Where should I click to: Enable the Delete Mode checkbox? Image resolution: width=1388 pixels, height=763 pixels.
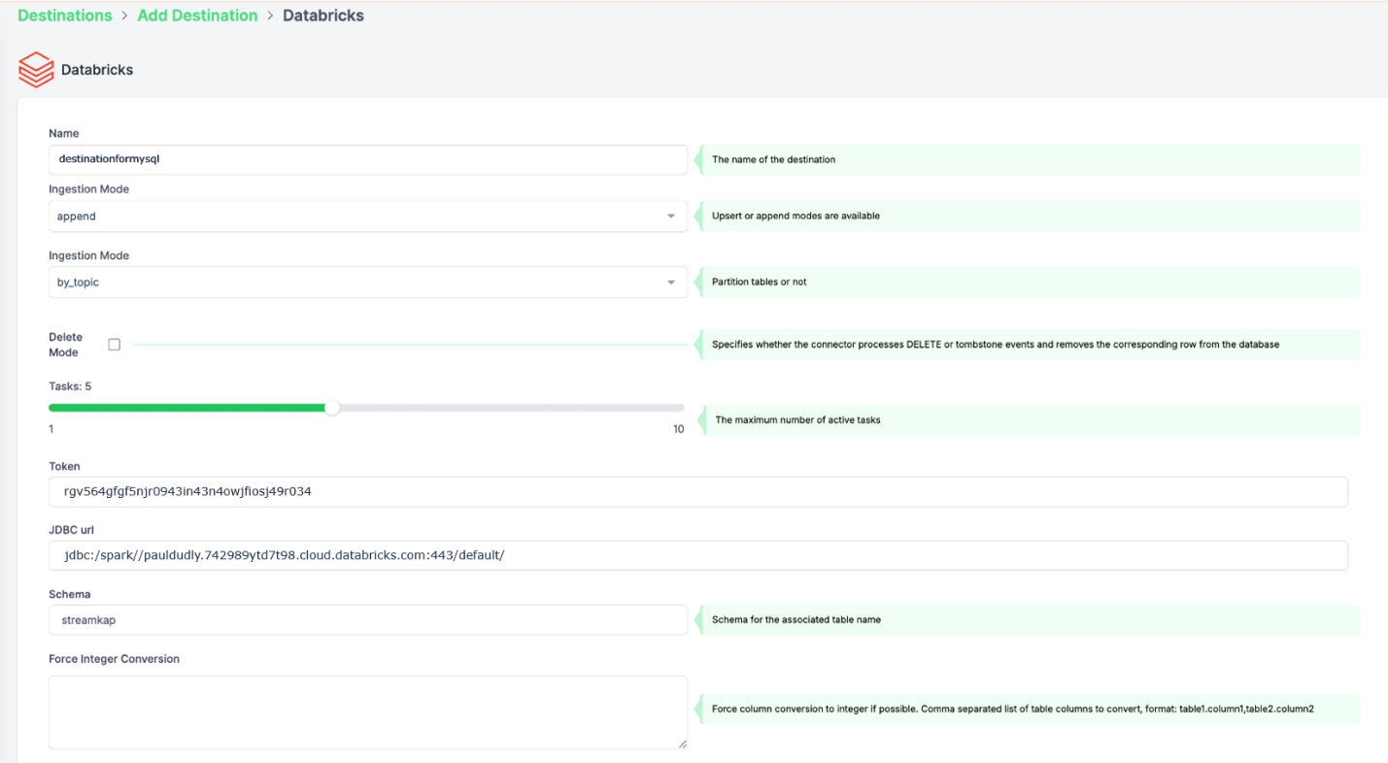tap(115, 345)
